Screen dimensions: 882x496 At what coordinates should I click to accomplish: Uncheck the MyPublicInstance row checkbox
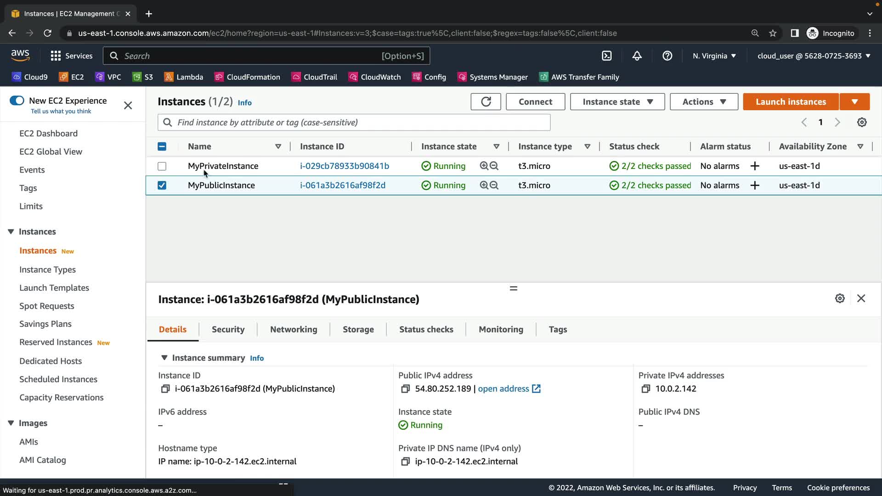[x=162, y=185]
